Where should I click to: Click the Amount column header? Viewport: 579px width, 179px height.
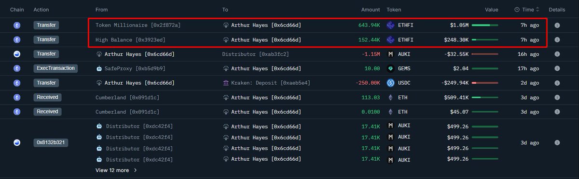(x=371, y=10)
